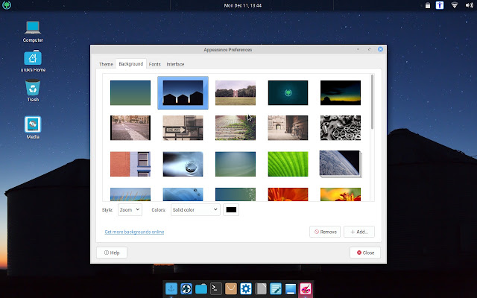This screenshot has height=298, width=477.
Task: Launch the web browser from the dock
Action: [186, 288]
